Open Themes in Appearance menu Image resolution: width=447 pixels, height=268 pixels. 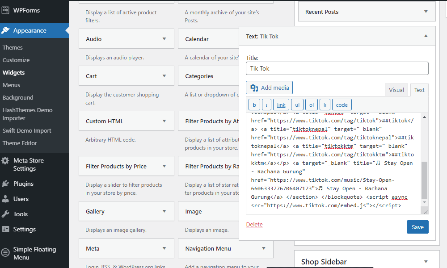[13, 47]
